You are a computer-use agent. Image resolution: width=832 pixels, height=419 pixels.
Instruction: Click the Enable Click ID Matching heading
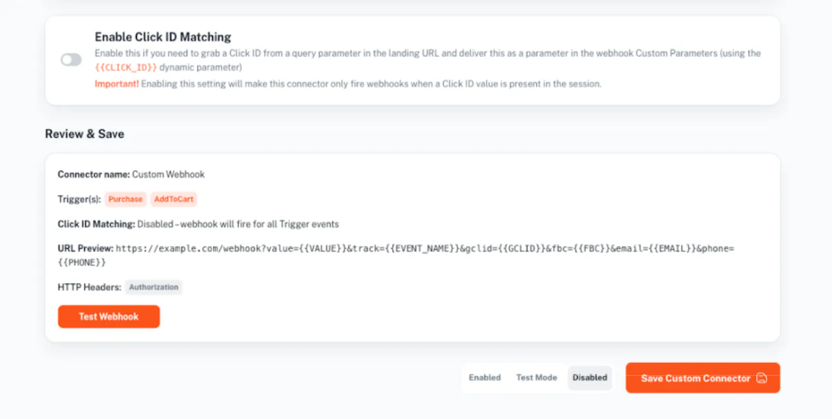tap(163, 37)
